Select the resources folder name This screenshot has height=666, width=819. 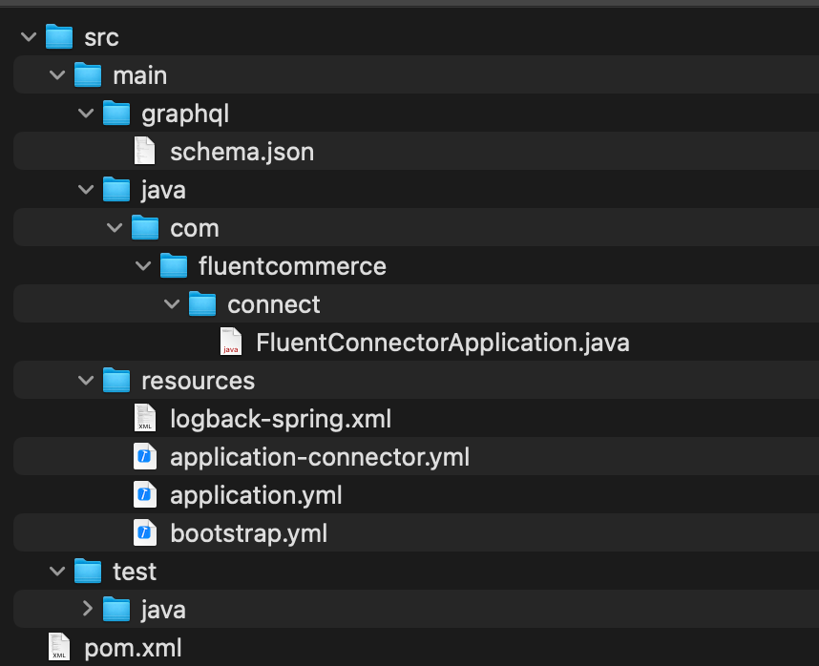coord(199,381)
